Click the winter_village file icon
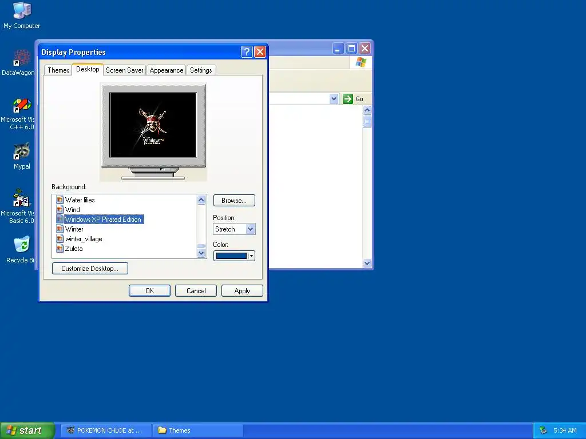Image resolution: width=586 pixels, height=439 pixels. click(60, 238)
